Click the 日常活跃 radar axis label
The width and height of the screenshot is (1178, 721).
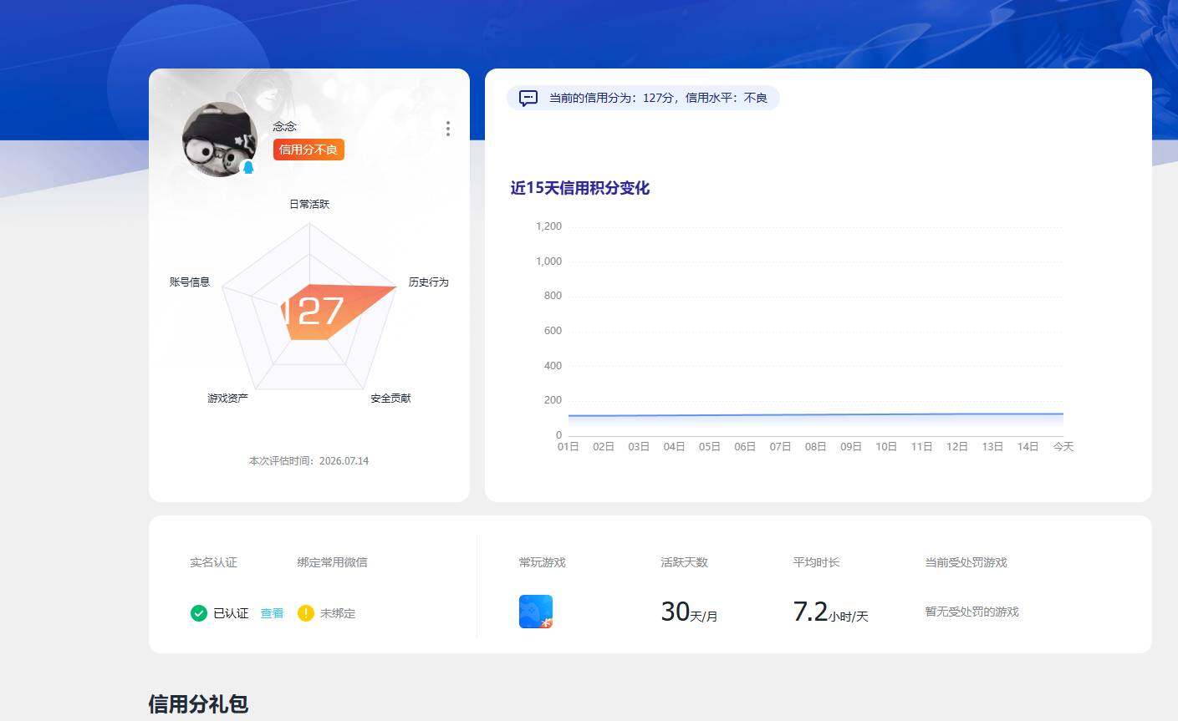coord(309,204)
